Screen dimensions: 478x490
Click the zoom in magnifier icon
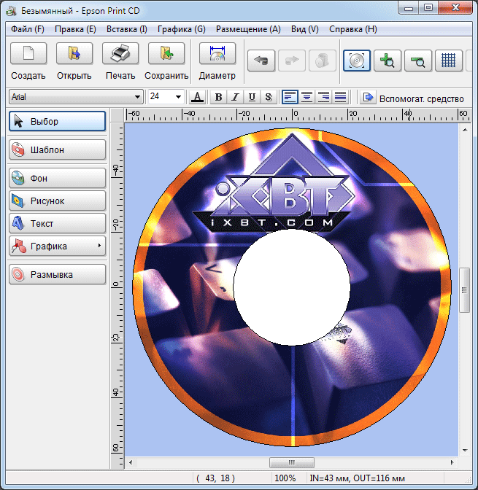tap(388, 61)
